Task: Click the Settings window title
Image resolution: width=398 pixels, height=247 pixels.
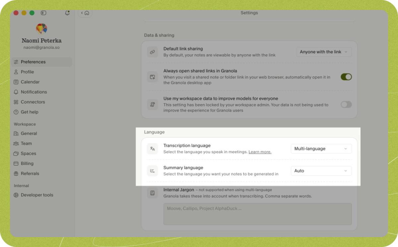Action: click(249, 13)
